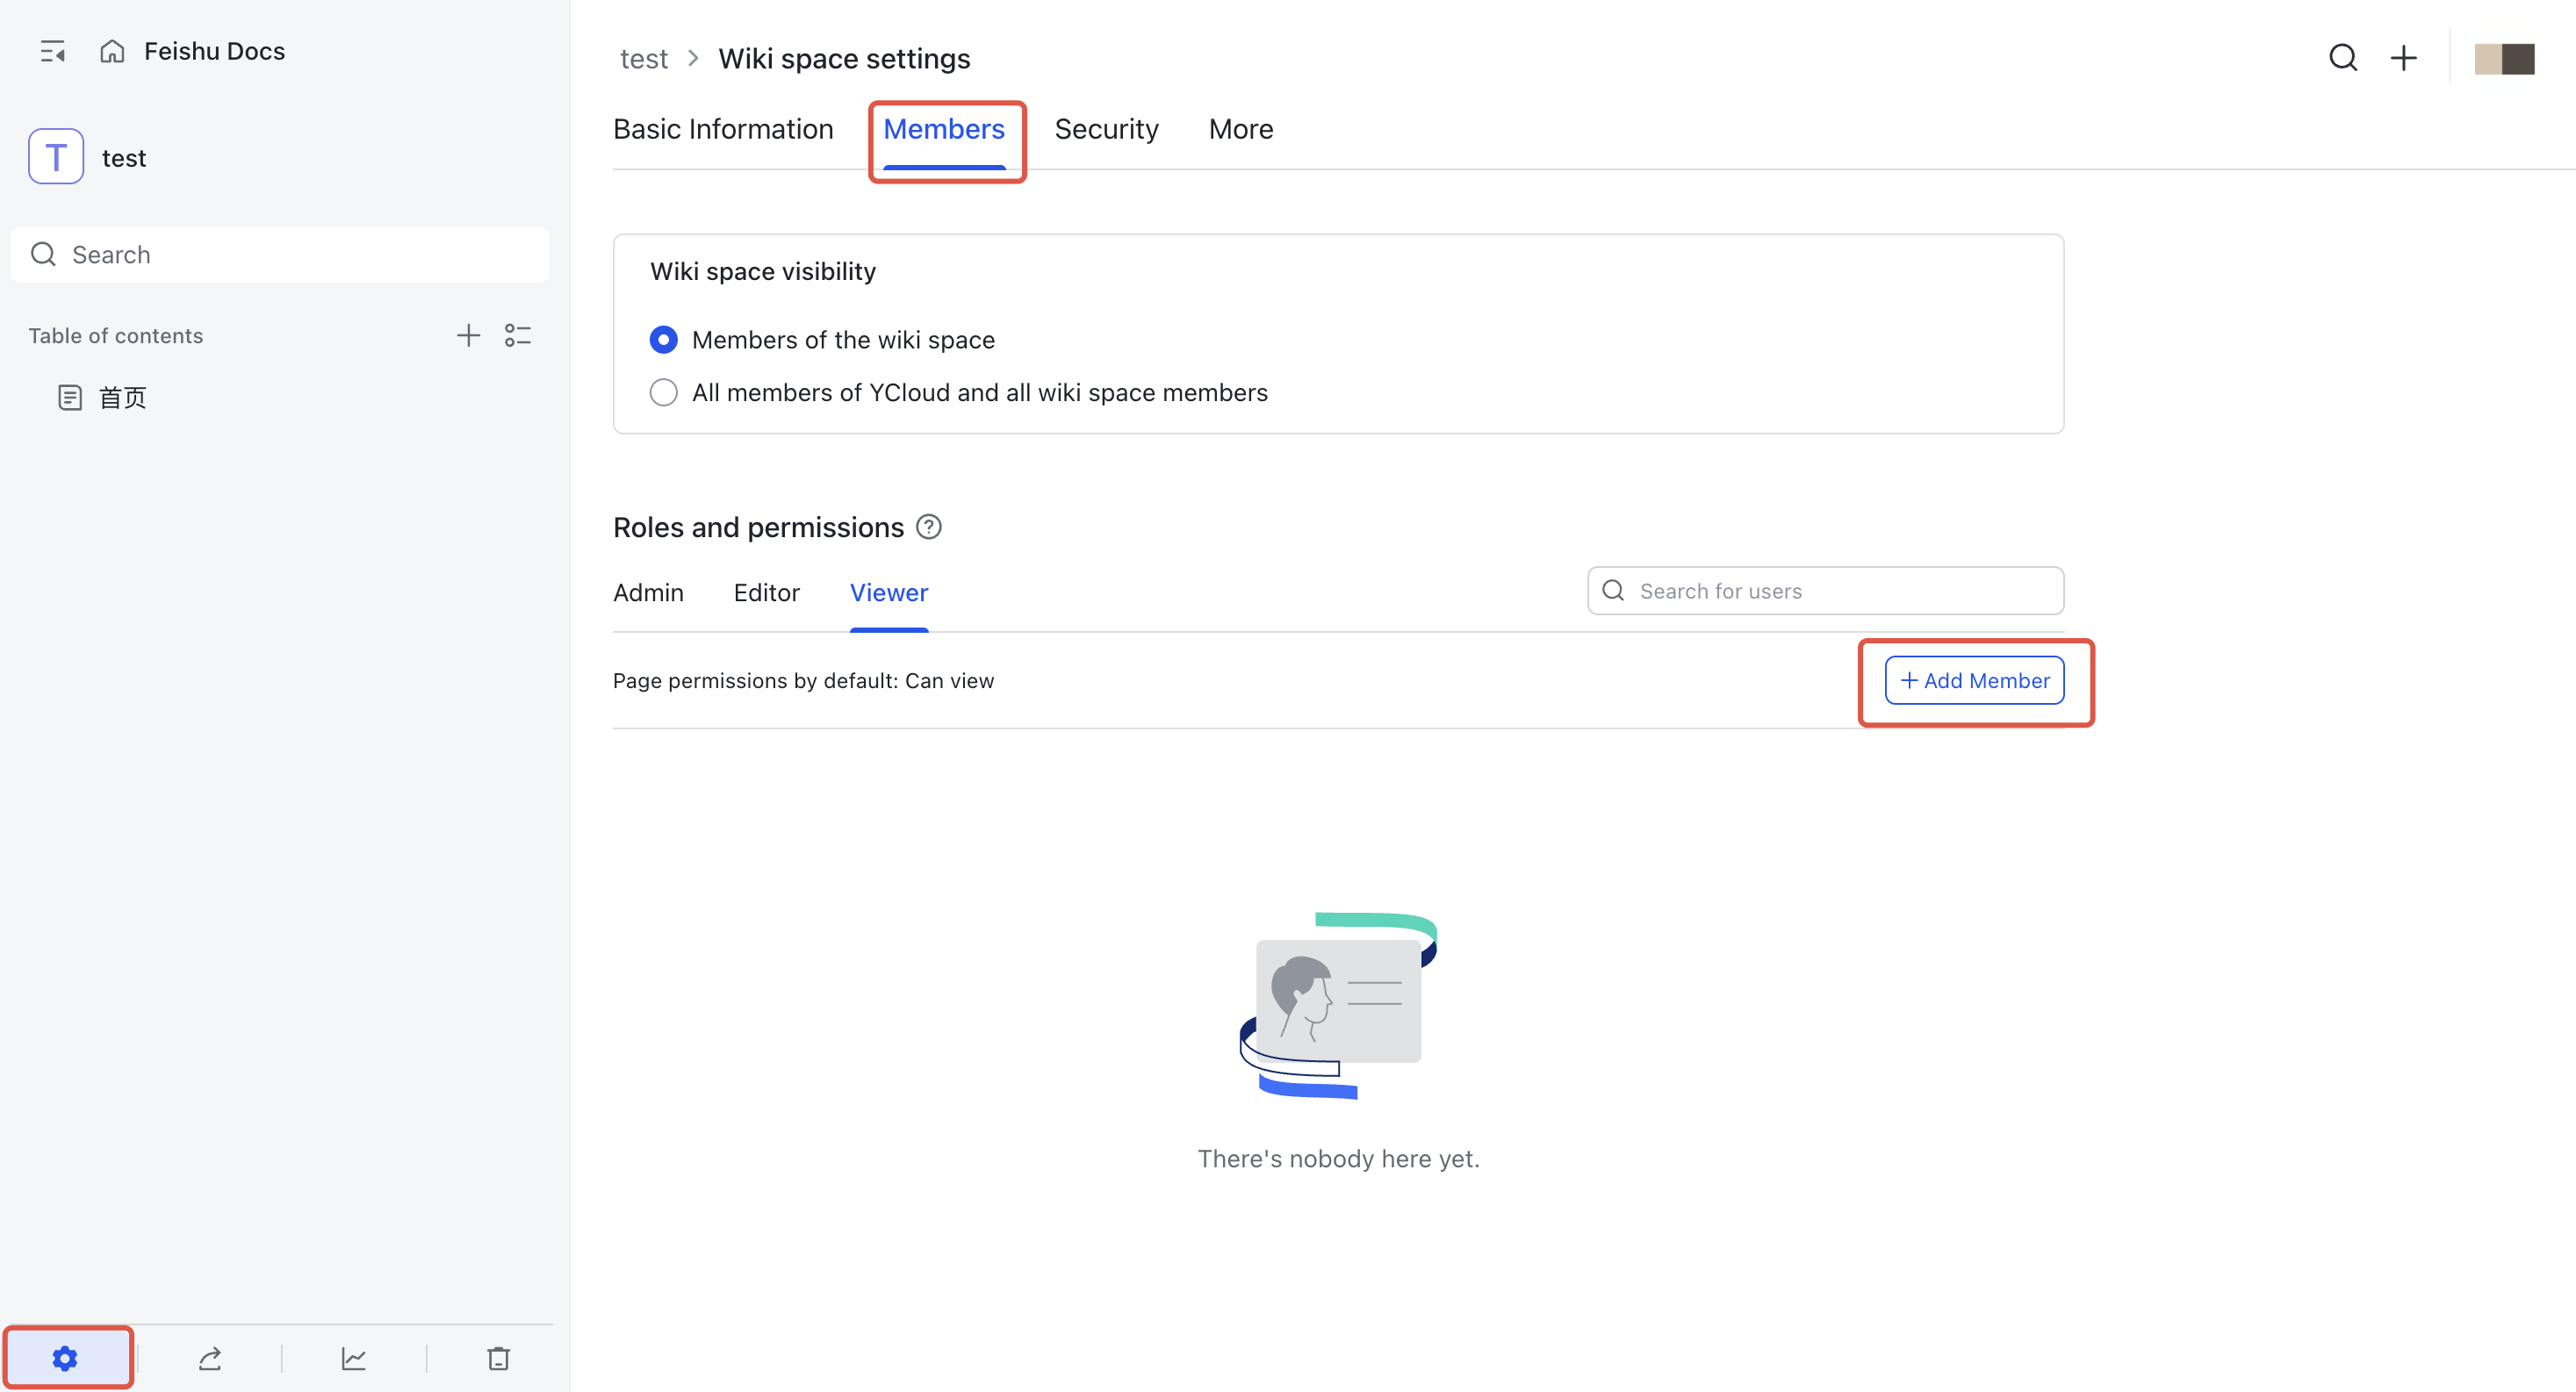Click the test wiki space name
The image size is (2576, 1392).
coord(124,158)
